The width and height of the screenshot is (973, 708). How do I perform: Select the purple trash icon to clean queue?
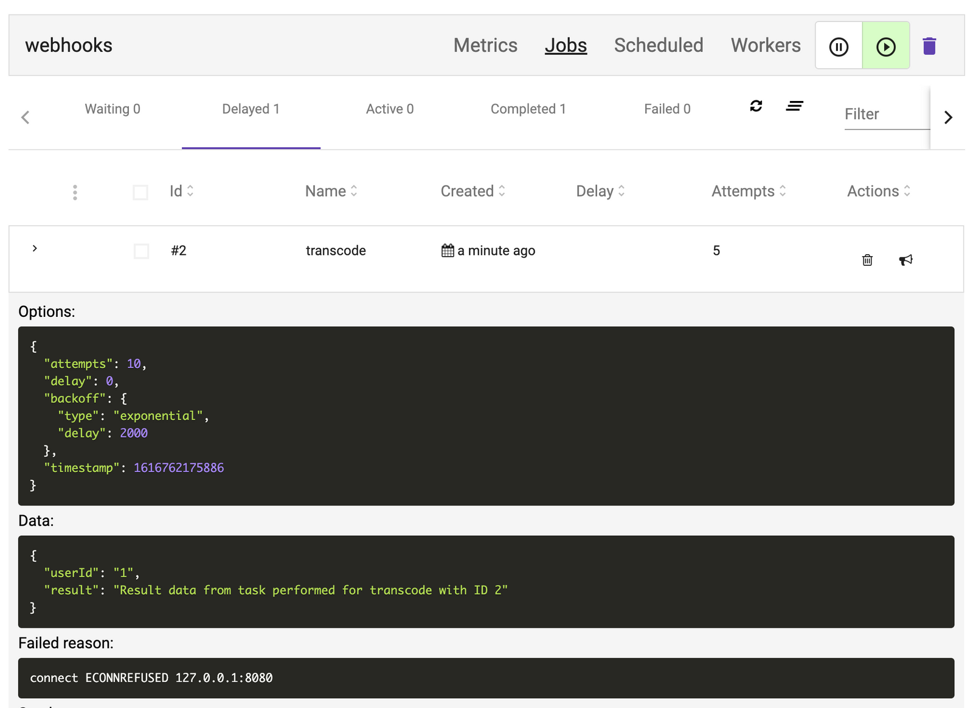(929, 45)
